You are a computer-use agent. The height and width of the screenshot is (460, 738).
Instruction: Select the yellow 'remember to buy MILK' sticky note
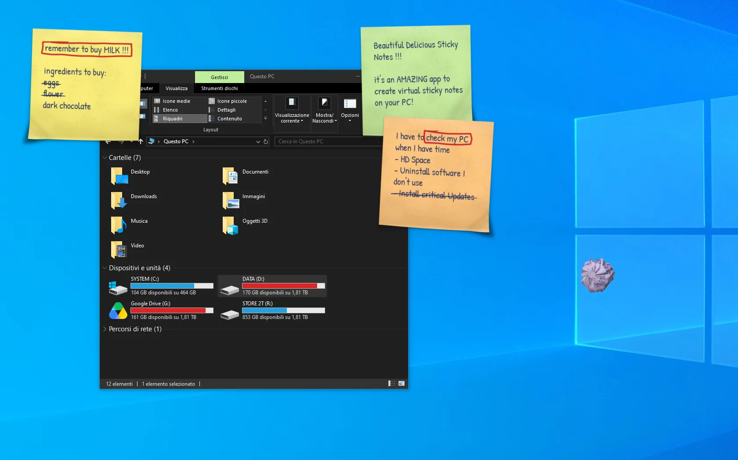85,85
